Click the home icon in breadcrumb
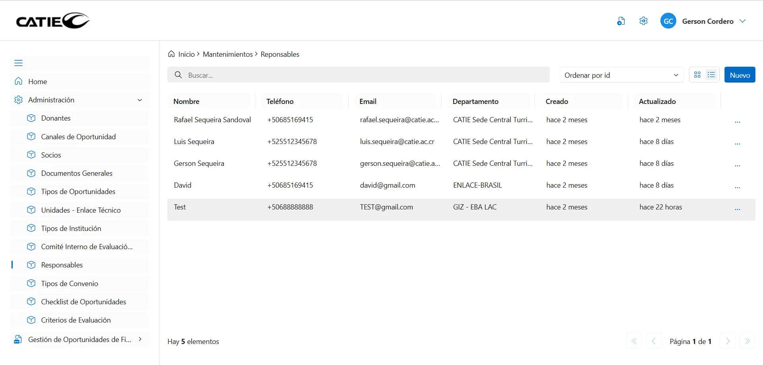This screenshot has width=763, height=365. [x=171, y=54]
